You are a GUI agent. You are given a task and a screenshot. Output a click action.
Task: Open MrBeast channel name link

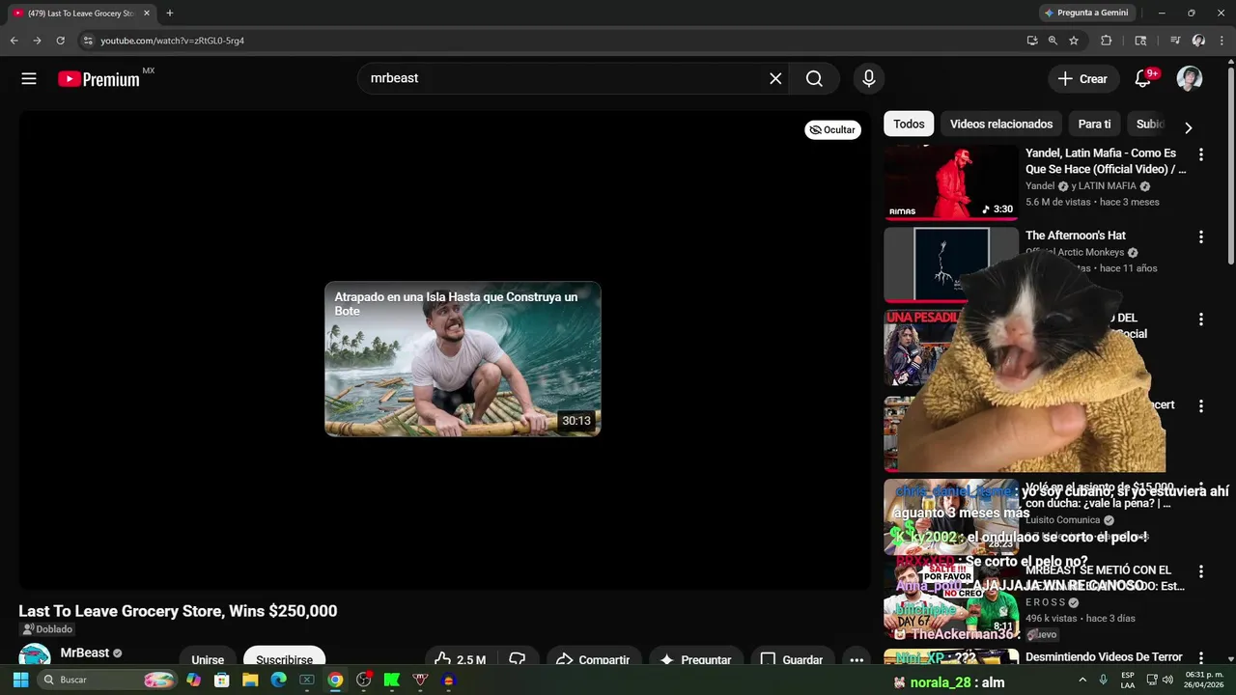click(x=85, y=653)
